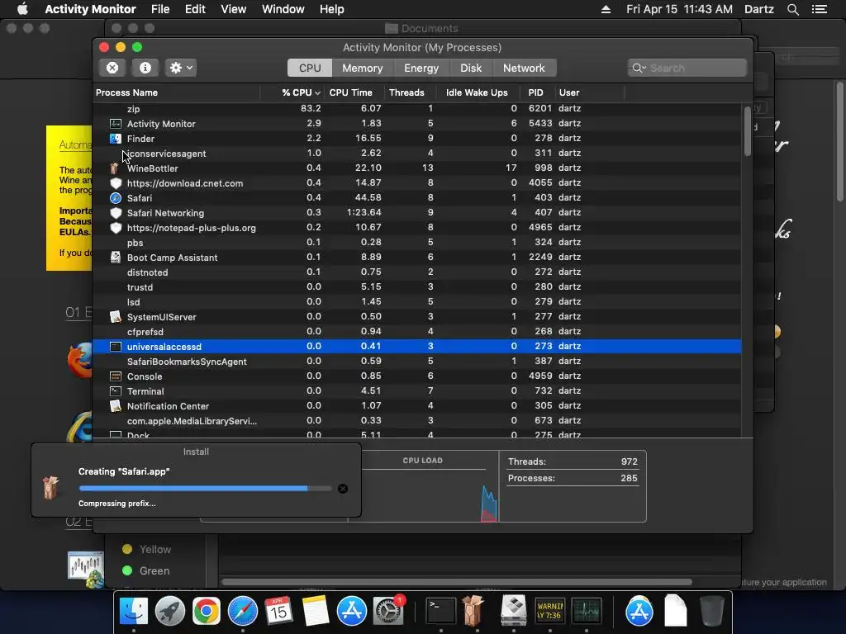Sort by PID column header

point(535,92)
